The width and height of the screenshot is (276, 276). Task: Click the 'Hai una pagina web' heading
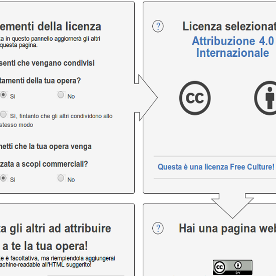pos(227,229)
